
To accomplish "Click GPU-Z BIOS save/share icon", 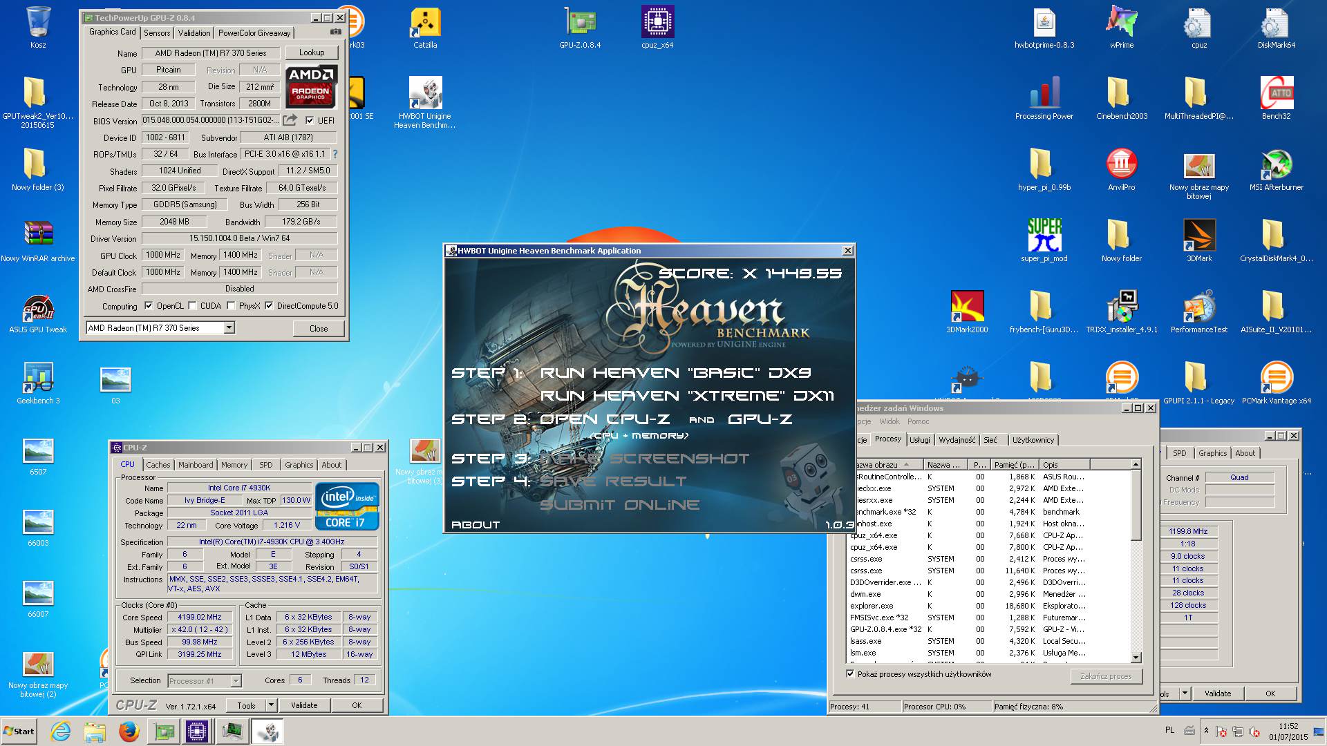I will (290, 120).
